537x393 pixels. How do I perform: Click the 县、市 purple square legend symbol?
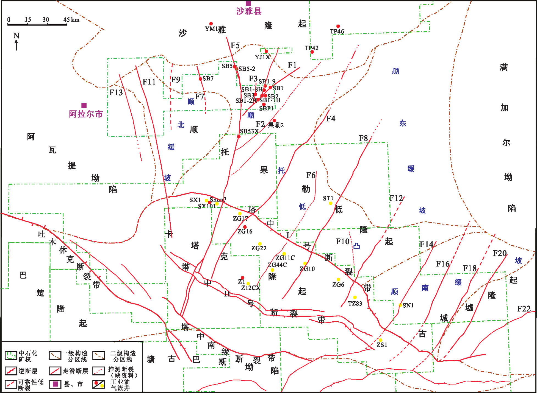[55, 384]
